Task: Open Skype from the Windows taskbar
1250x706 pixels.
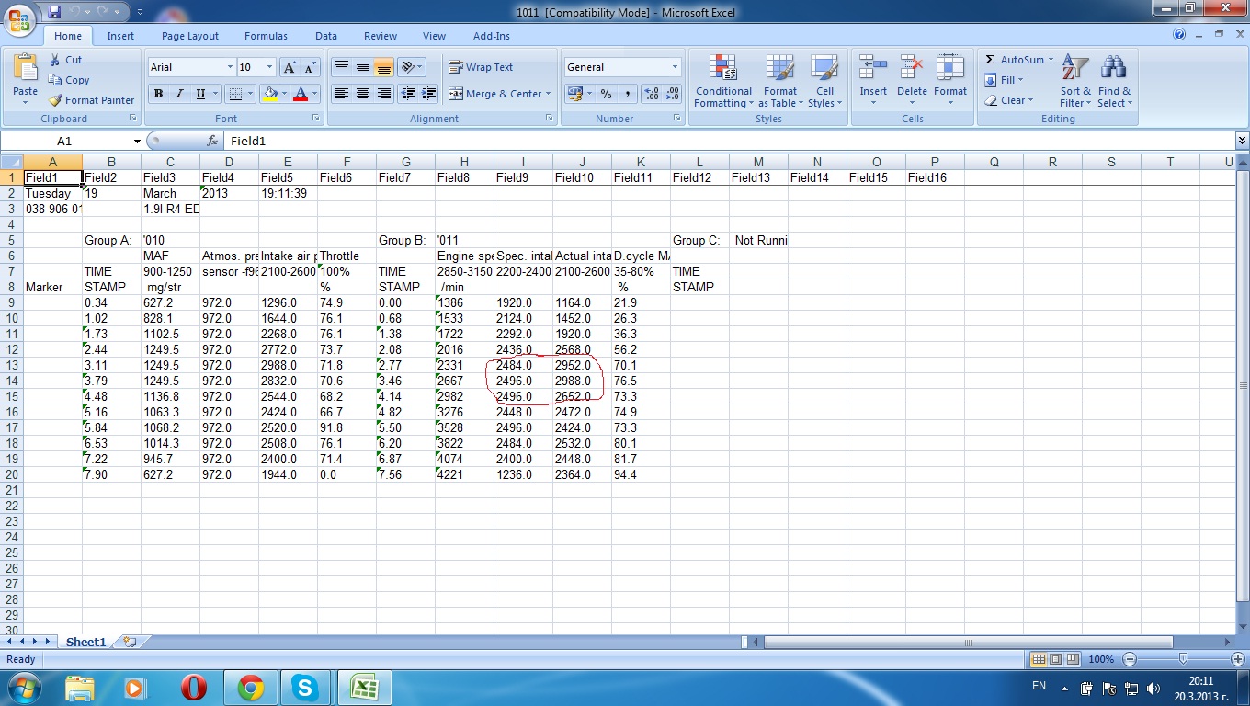Action: (x=305, y=687)
